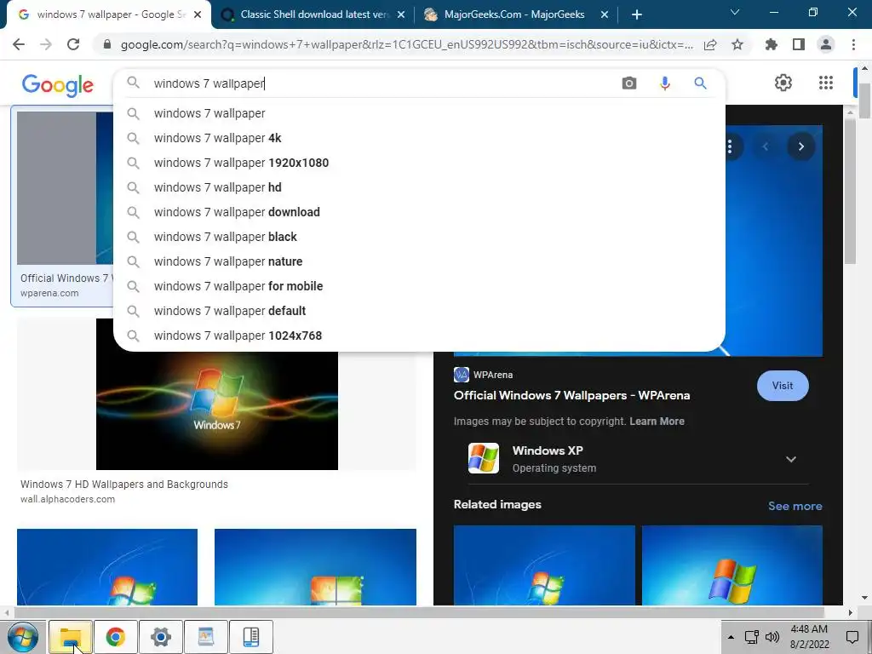This screenshot has width=872, height=654.
Task: Open the wall.alphacoders.com result link
Action: click(68, 499)
